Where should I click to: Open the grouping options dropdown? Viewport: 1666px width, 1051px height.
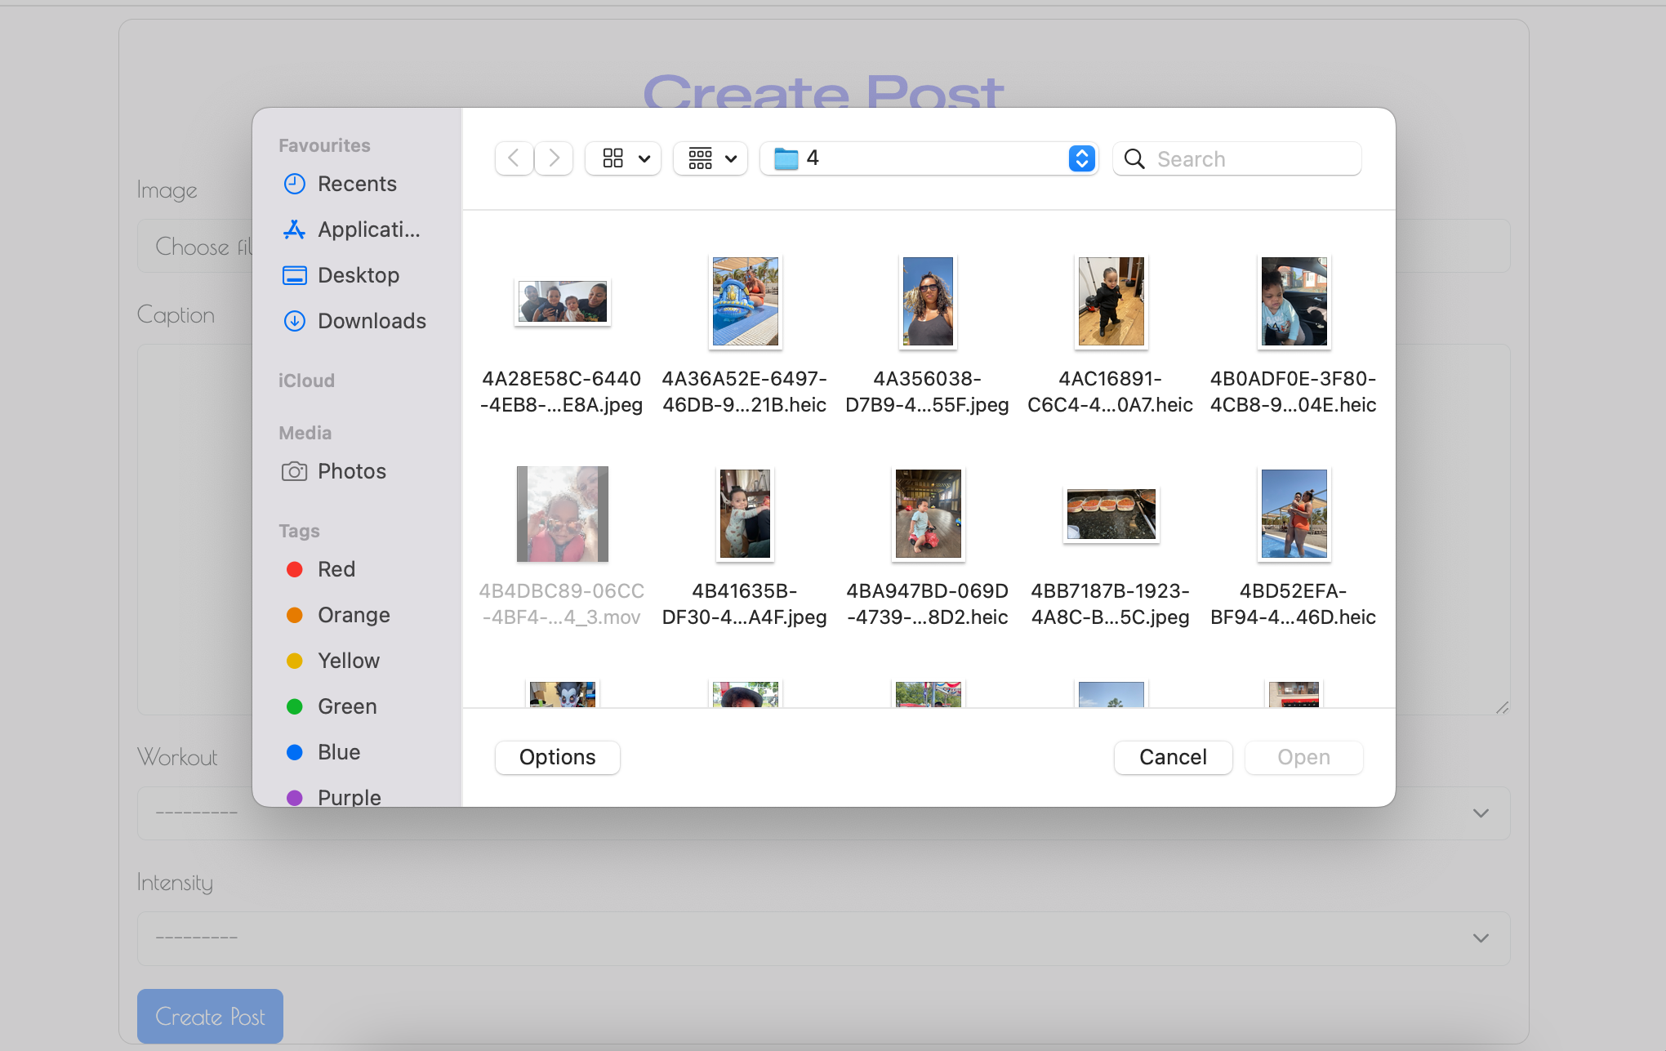point(710,158)
